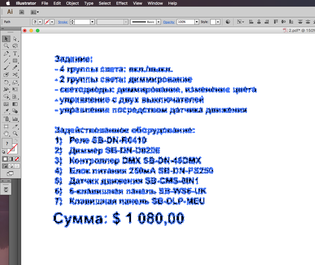
Task: Enable Draw Normal mode
Action: pyautogui.click(x=5, y=166)
